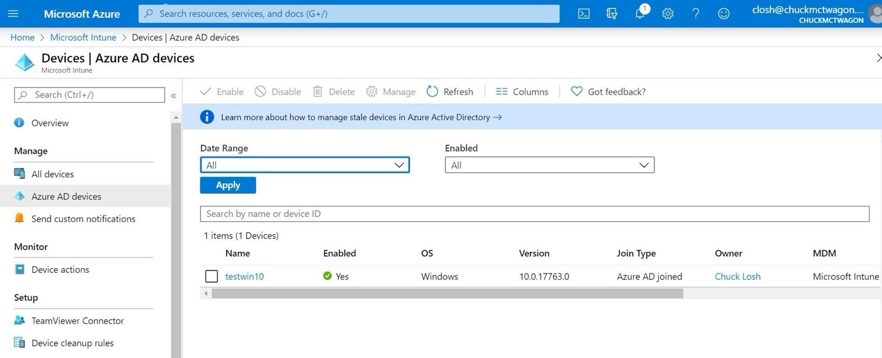Click the Disable toolbar button
The height and width of the screenshot is (358, 882).
pyautogui.click(x=278, y=92)
